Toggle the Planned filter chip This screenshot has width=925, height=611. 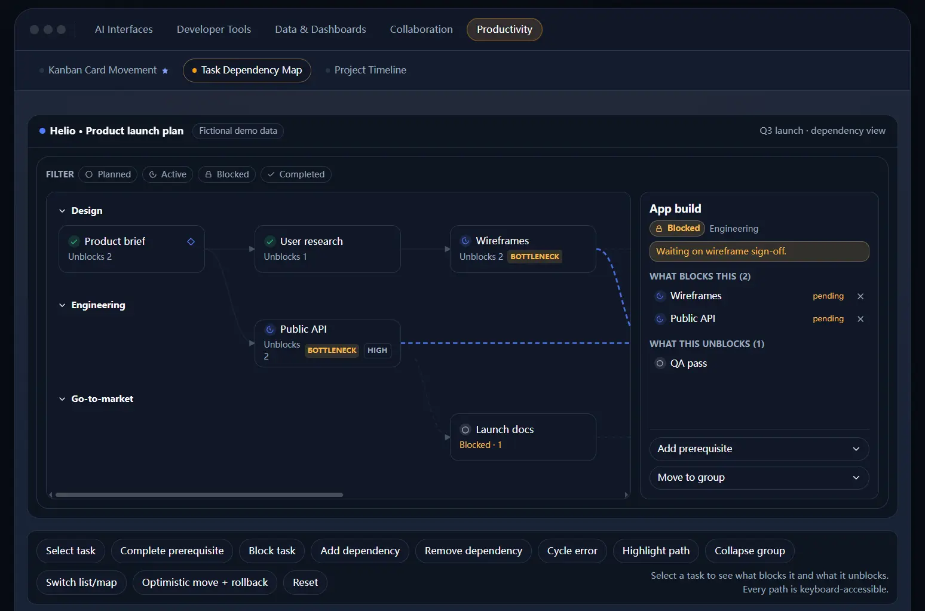(108, 174)
